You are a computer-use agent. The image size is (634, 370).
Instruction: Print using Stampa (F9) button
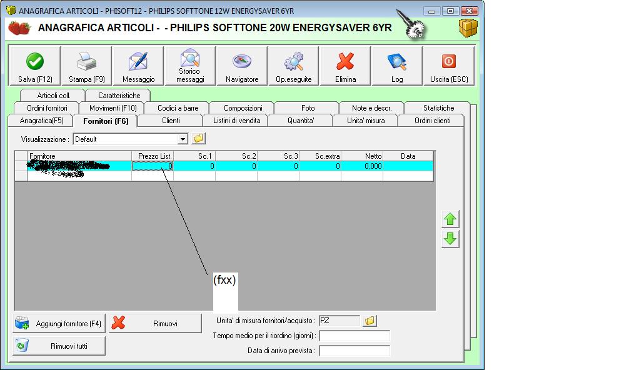tap(86, 66)
